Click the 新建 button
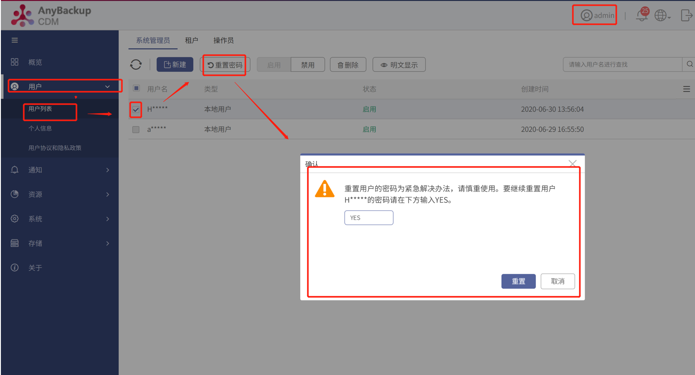 pyautogui.click(x=175, y=64)
